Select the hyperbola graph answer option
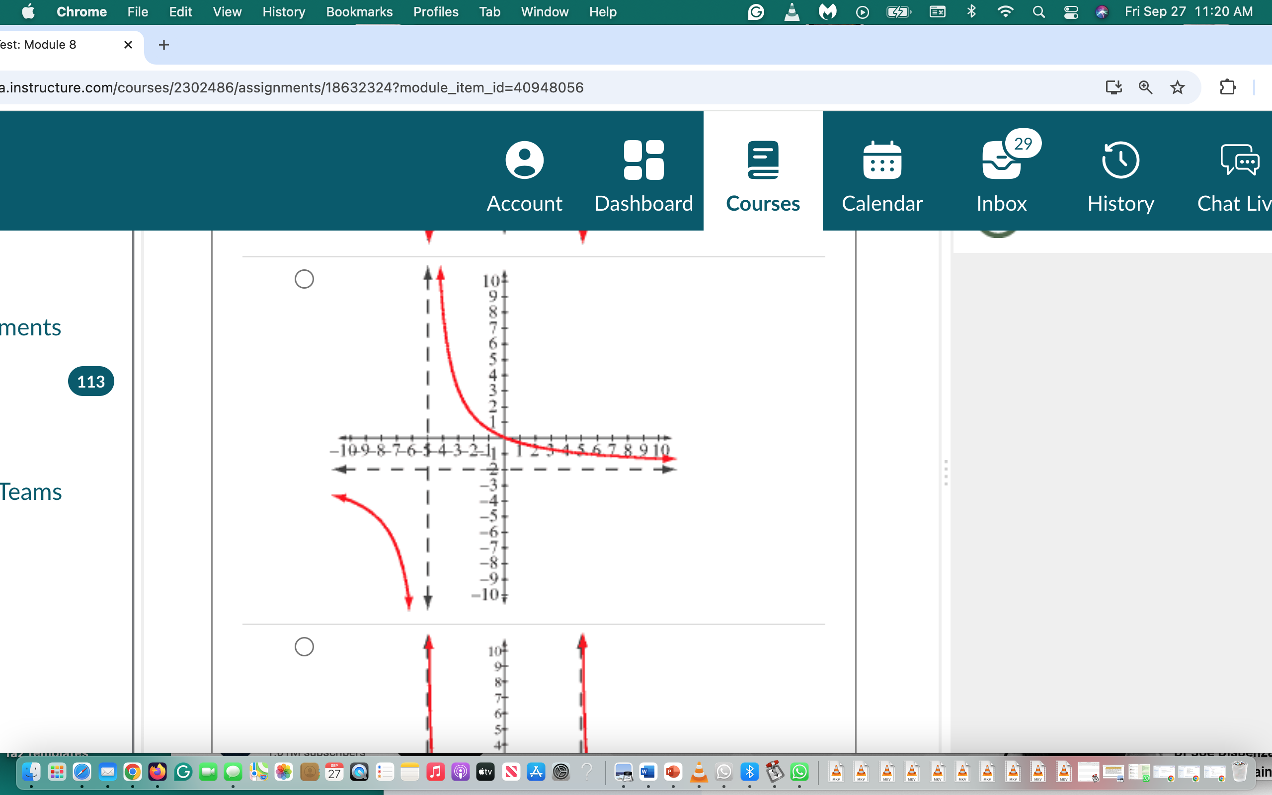Screen dimensions: 1272x795 pos(304,279)
